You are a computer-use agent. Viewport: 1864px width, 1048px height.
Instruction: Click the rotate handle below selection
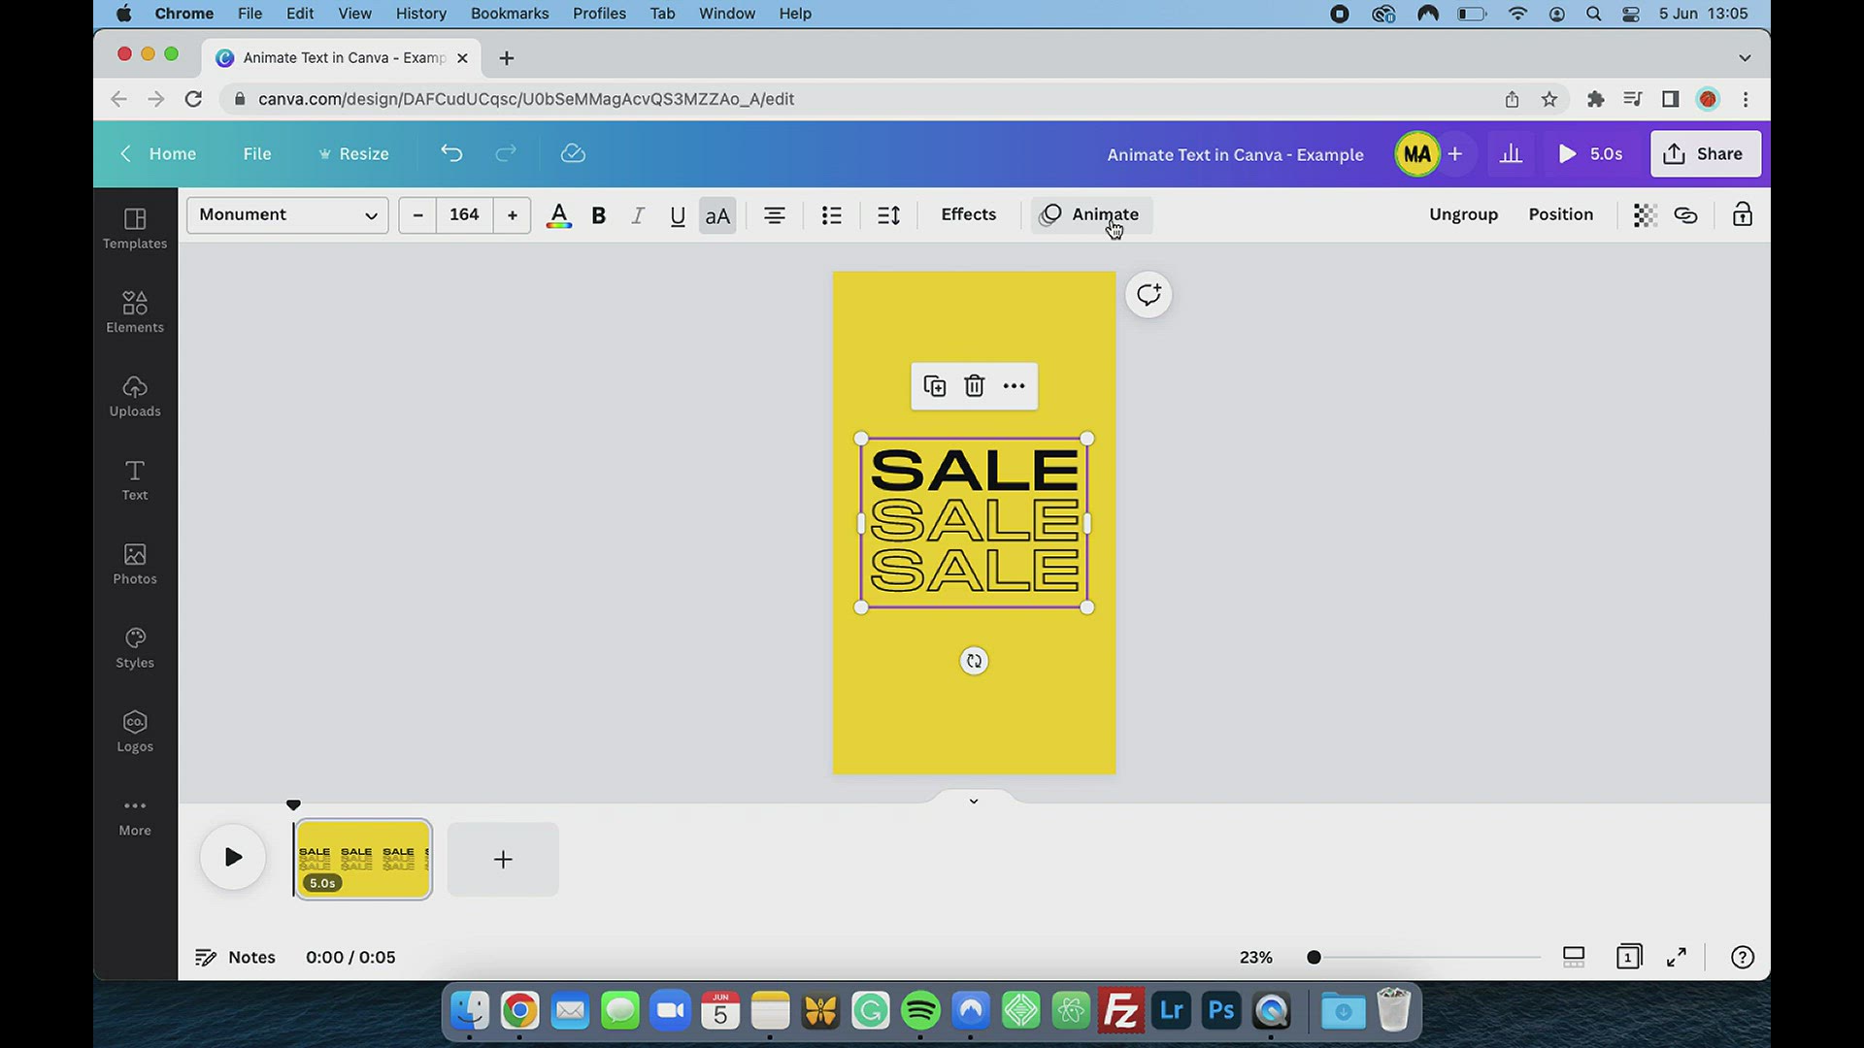click(974, 661)
